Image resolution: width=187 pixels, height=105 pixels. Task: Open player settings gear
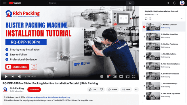[108, 77]
